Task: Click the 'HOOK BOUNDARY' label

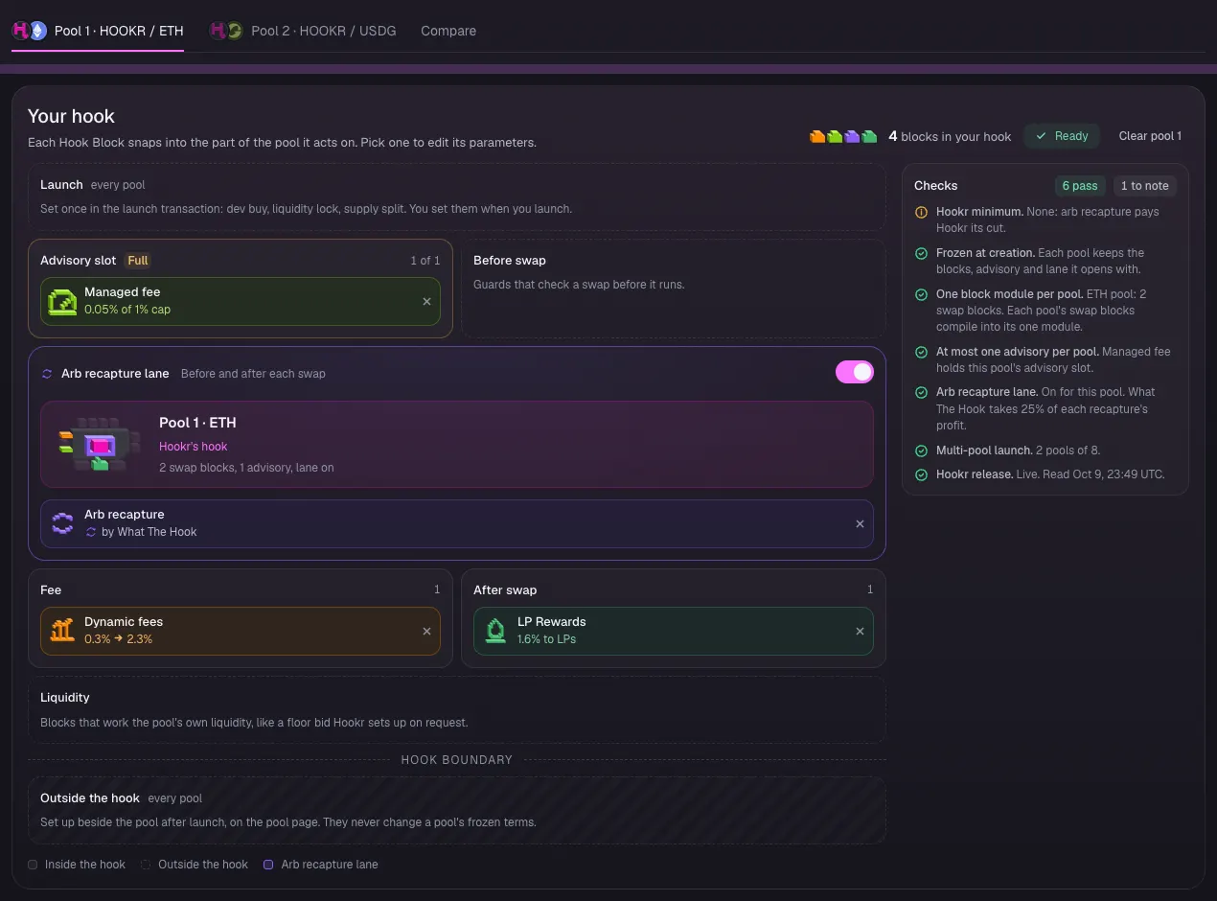Action: coord(457,760)
